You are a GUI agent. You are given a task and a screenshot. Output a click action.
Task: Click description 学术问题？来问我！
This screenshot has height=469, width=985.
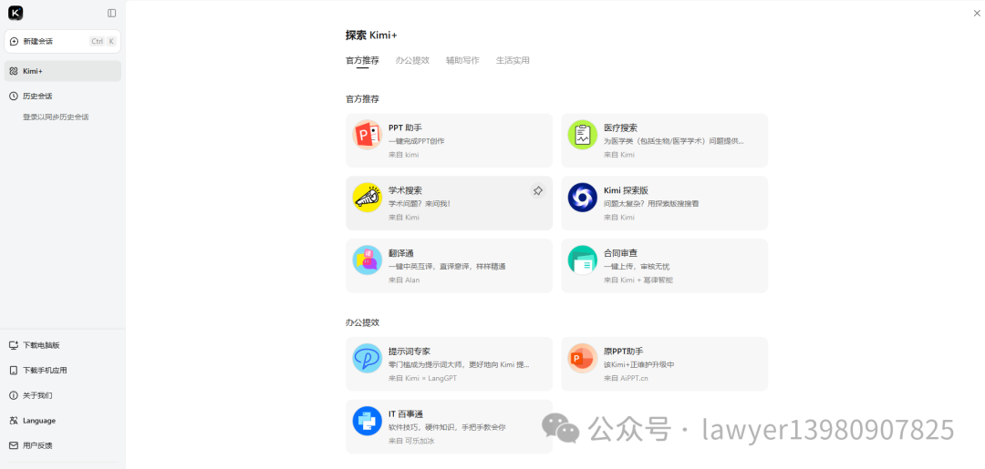(420, 204)
